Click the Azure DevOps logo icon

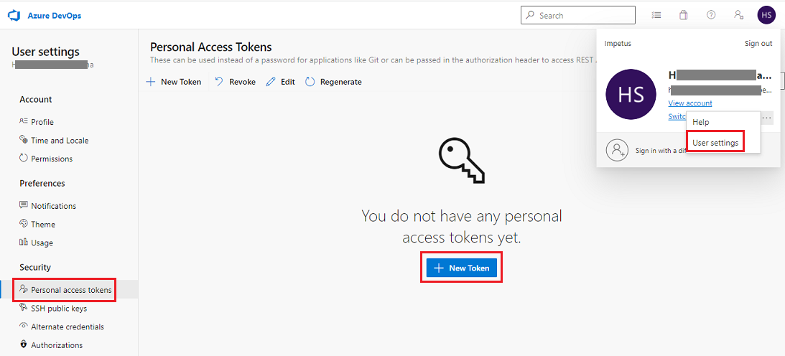[x=13, y=16]
